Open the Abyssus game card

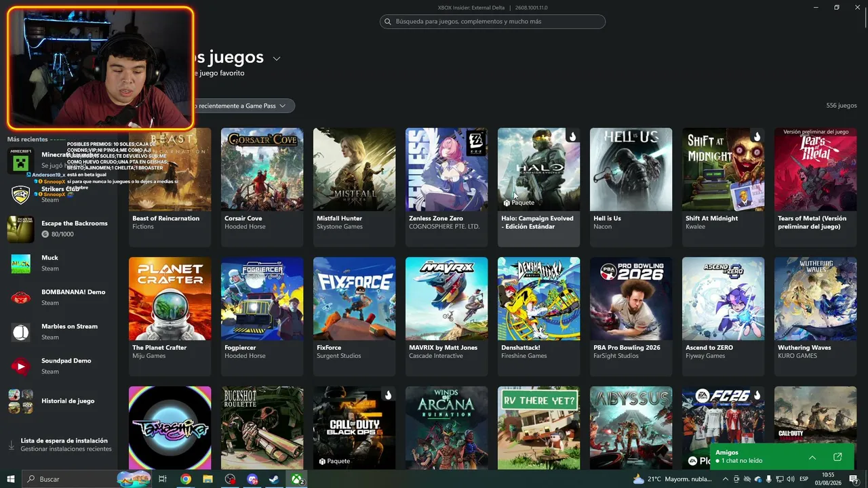(631, 428)
